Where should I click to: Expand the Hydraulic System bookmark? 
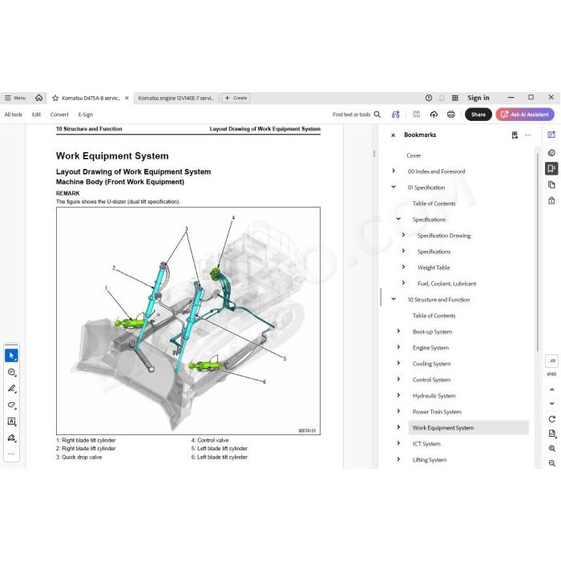pos(398,395)
